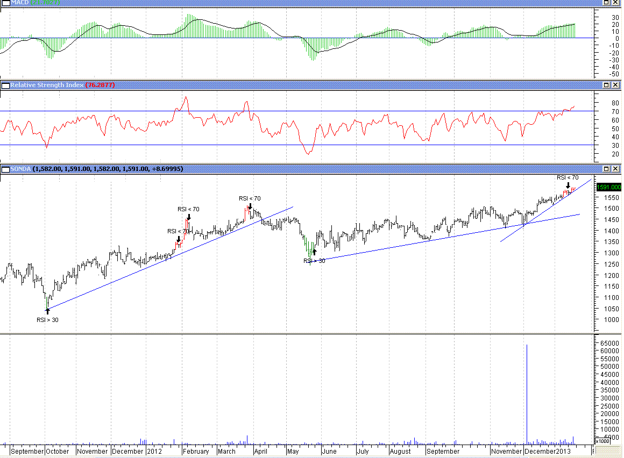This screenshot has width=624, height=458.
Task: Click the down arrow marker near January 2013 high
Action: (x=568, y=185)
